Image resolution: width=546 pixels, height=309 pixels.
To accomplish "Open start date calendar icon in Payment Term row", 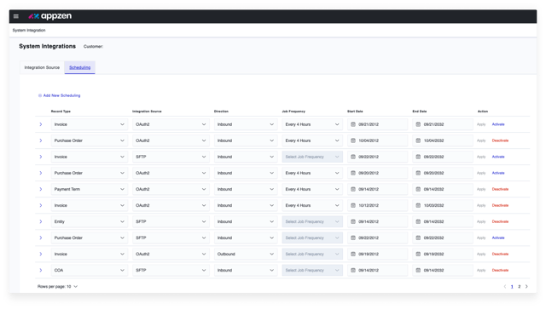I will (x=352, y=190).
